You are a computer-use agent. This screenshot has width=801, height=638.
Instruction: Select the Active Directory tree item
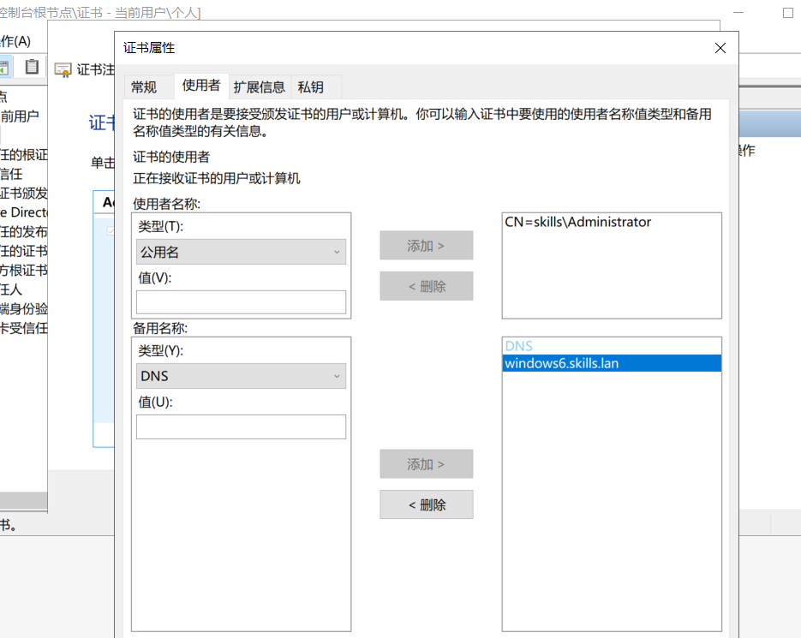point(24,212)
